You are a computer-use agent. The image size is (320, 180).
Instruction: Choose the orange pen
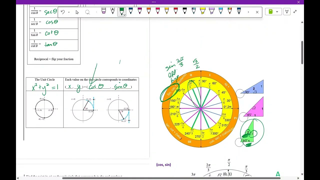(x=148, y=11)
